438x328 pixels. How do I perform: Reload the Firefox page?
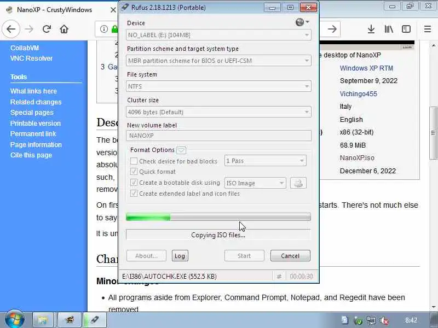point(47,29)
